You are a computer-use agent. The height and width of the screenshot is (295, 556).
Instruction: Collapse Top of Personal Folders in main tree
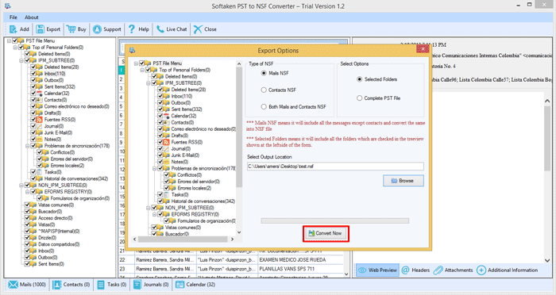[x=15, y=48]
